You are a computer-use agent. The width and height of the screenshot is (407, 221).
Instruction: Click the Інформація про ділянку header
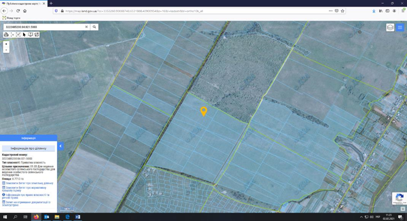(29, 149)
